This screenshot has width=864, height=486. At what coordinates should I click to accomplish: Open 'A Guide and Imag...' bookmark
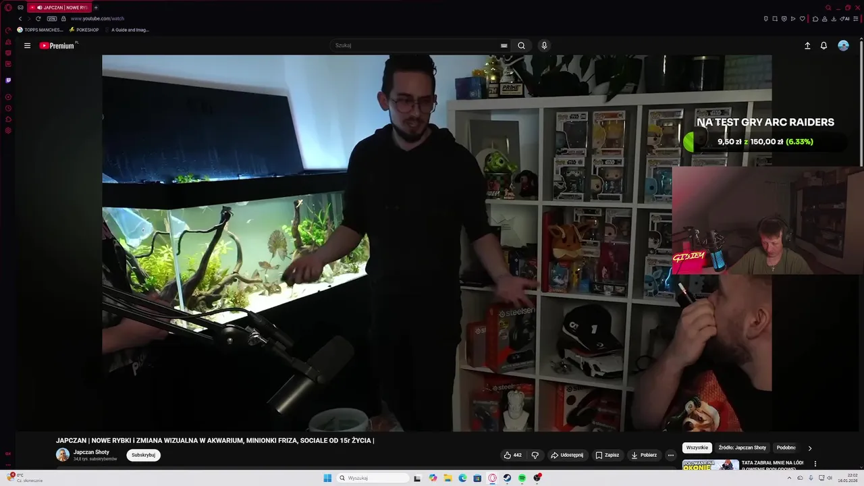pyautogui.click(x=127, y=30)
